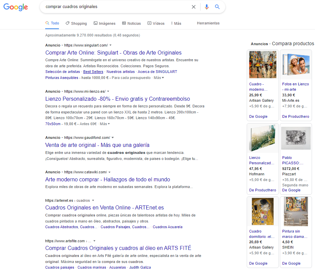This screenshot has height=270, width=315.
Task: Open the Hofmann Lienzo Personalizado thumbnail
Action: [262, 138]
